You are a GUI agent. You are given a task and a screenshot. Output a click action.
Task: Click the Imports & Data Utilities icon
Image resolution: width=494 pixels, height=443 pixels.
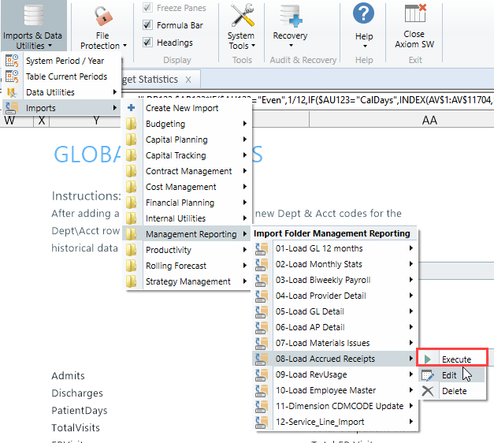point(32,15)
